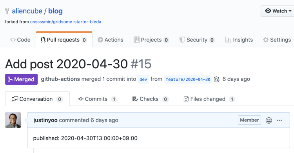Click the pull request icon in the tab
Viewport: 294px width, 153px height.
pos(43,40)
